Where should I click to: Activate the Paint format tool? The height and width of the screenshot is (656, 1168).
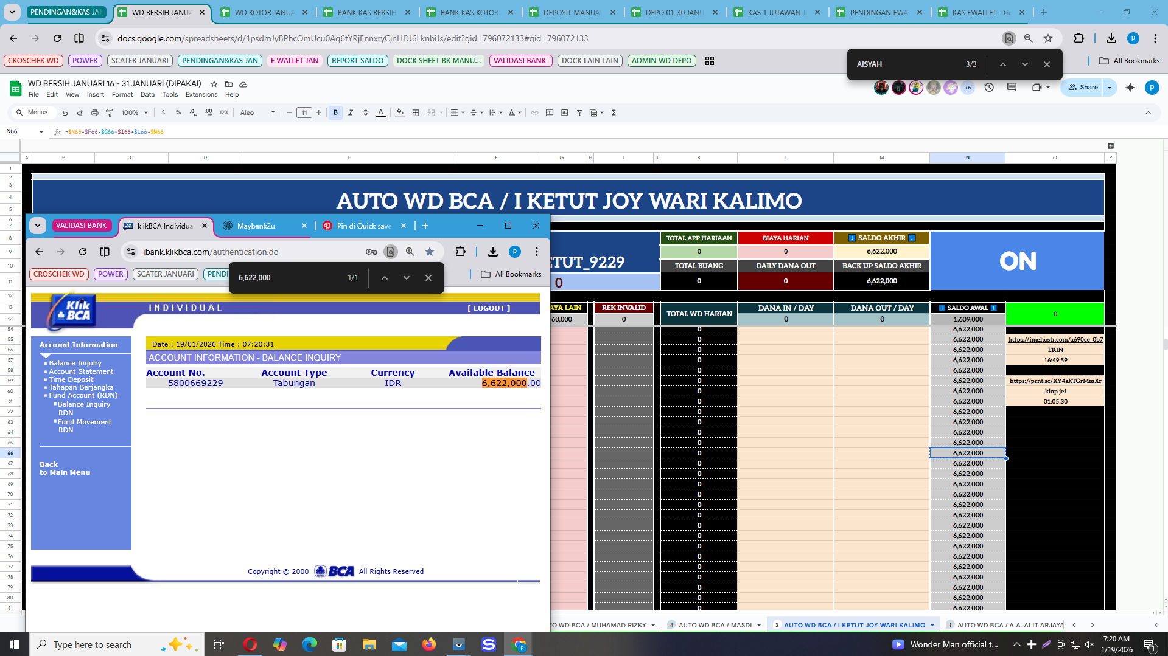110,112
